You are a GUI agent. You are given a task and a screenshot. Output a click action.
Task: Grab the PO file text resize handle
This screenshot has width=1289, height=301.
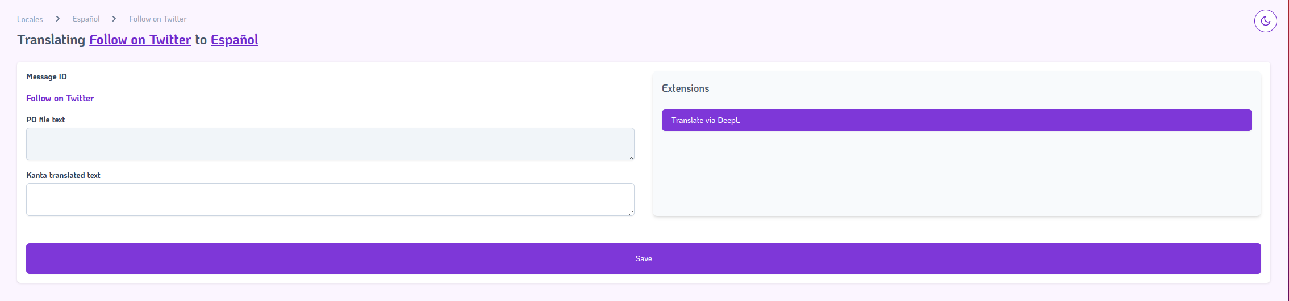631,157
